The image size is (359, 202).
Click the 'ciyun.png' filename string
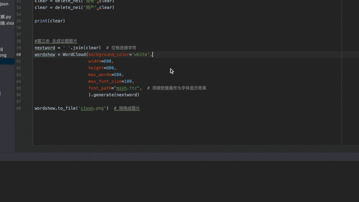(94, 108)
